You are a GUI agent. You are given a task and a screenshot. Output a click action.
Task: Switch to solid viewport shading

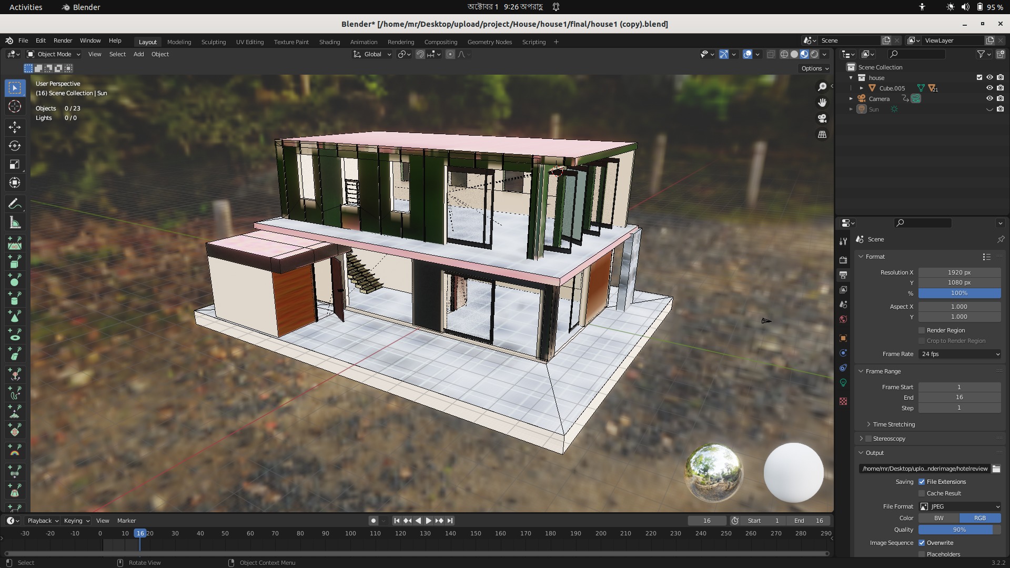click(794, 54)
